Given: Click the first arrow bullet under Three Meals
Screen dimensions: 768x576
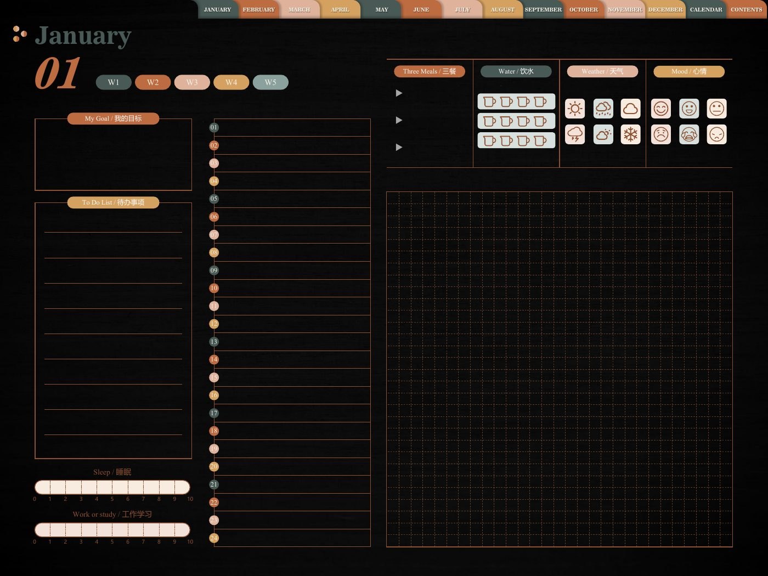Looking at the screenshot, I should click(399, 93).
